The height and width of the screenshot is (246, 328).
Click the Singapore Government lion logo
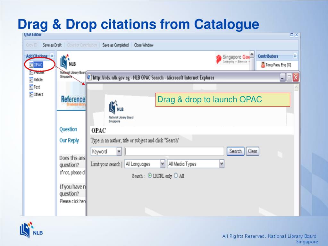pyautogui.click(x=219, y=59)
